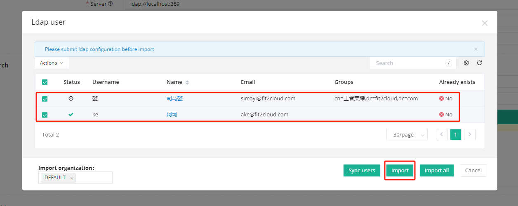Sort the table by Name column
The image size is (518, 206).
coord(187,82)
